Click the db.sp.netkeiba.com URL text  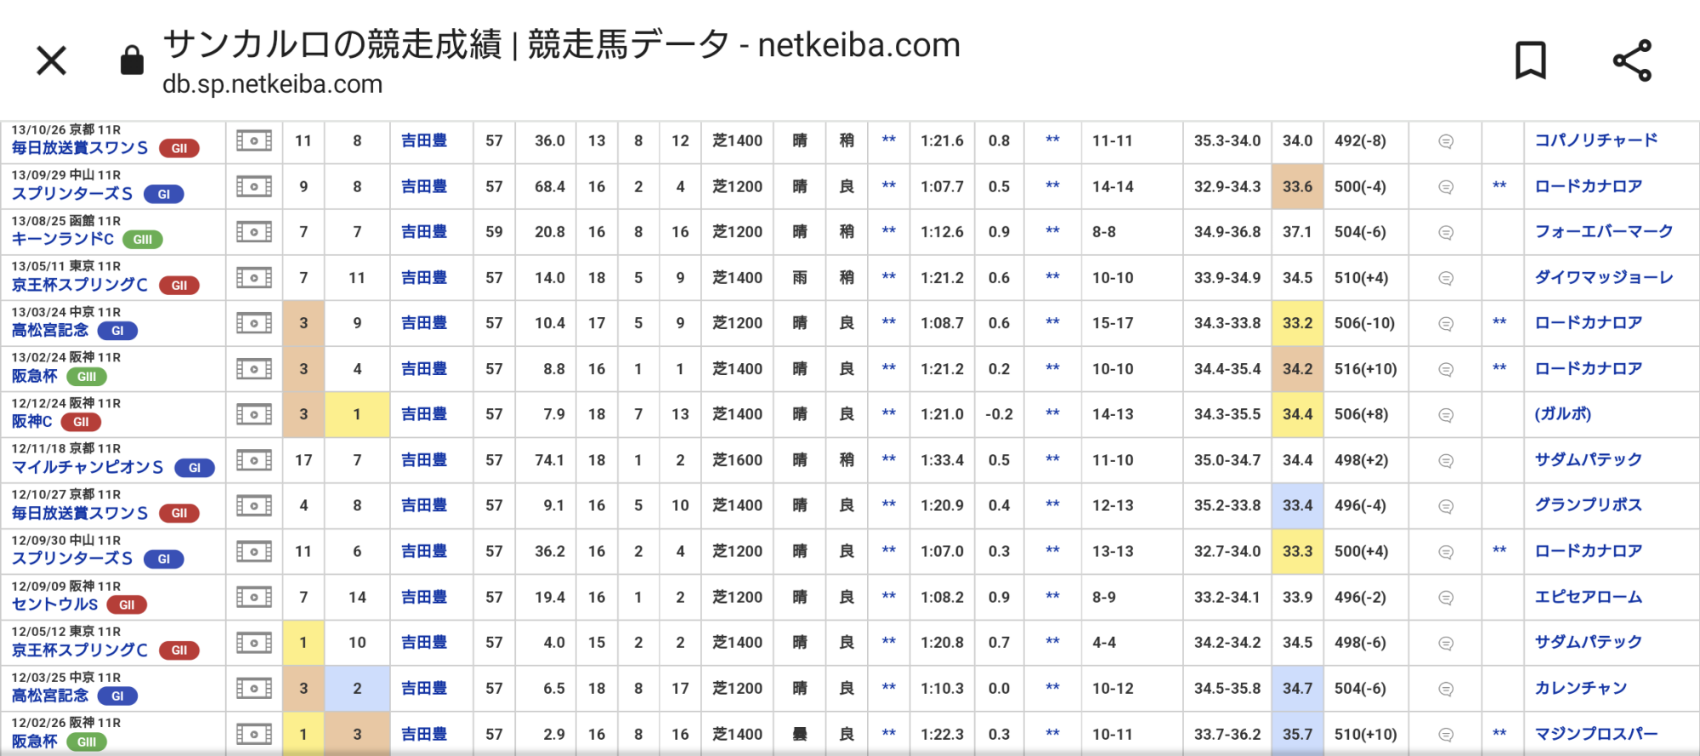click(x=272, y=84)
